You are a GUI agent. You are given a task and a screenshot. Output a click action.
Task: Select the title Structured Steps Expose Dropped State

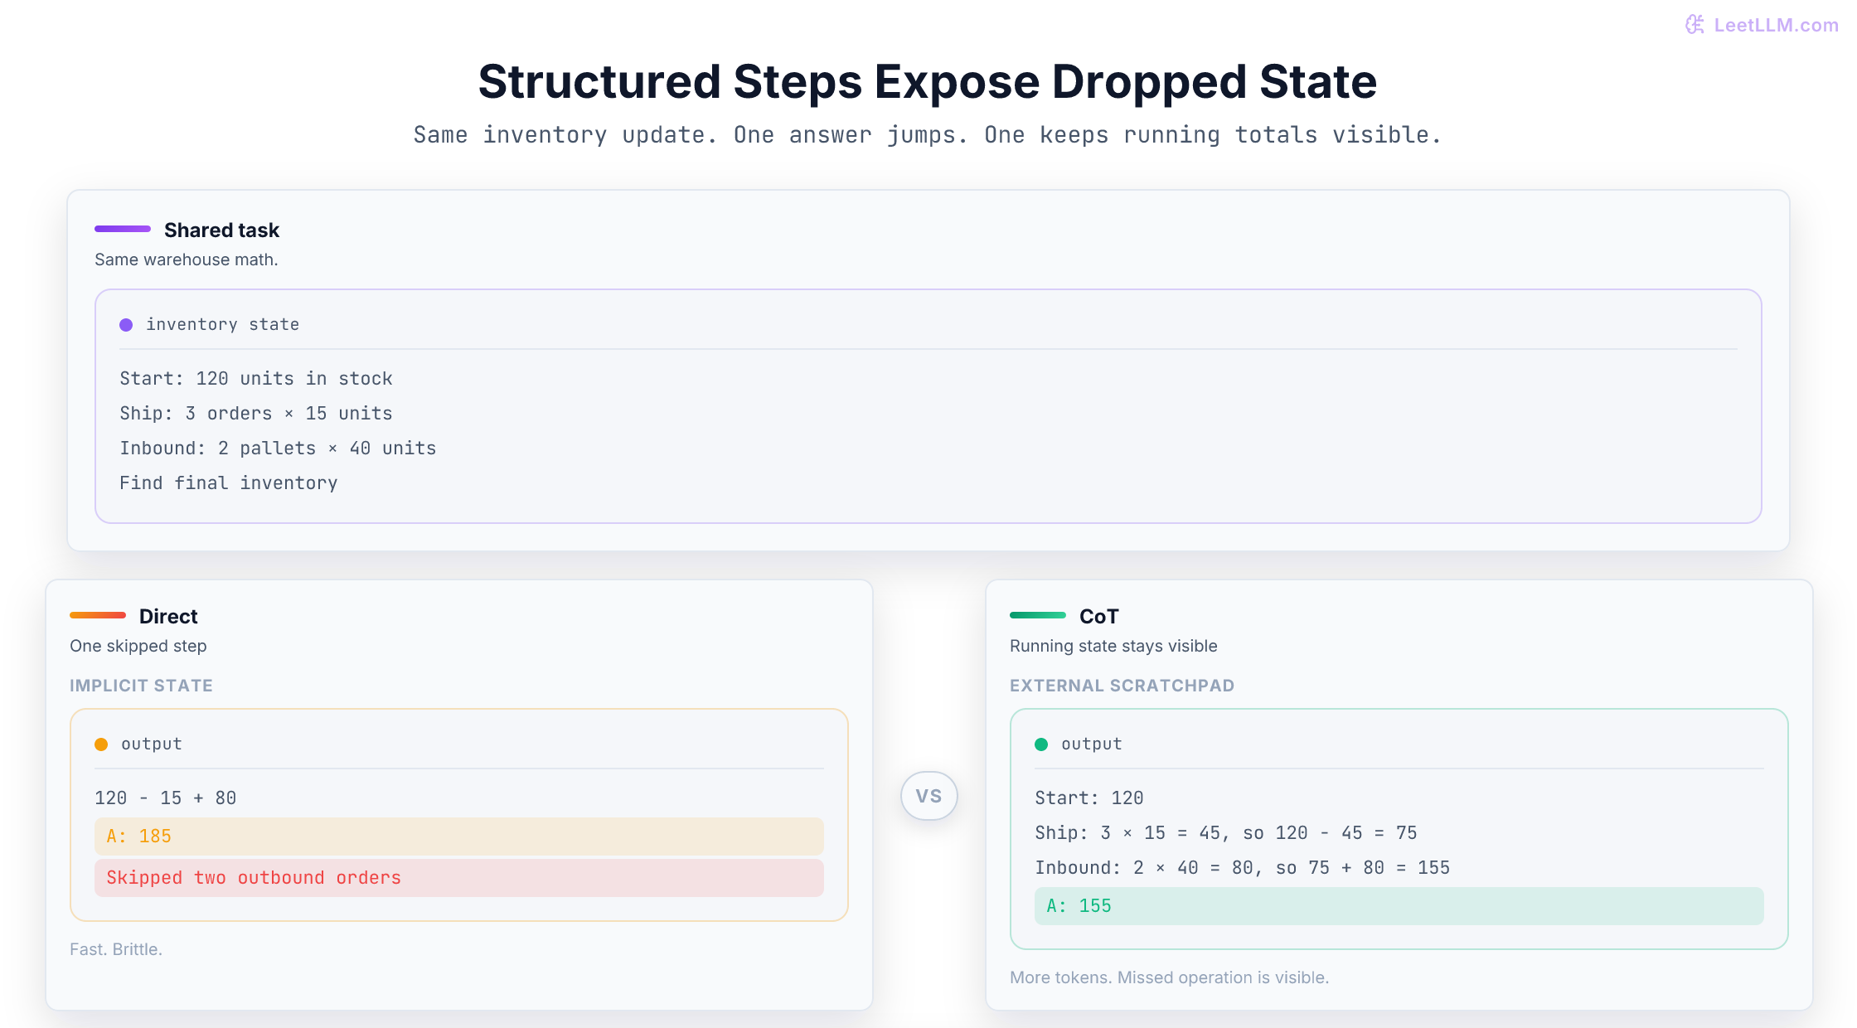click(928, 82)
